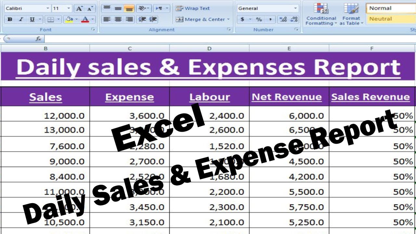
Task: Center cell text horizontally
Action: coord(118,19)
